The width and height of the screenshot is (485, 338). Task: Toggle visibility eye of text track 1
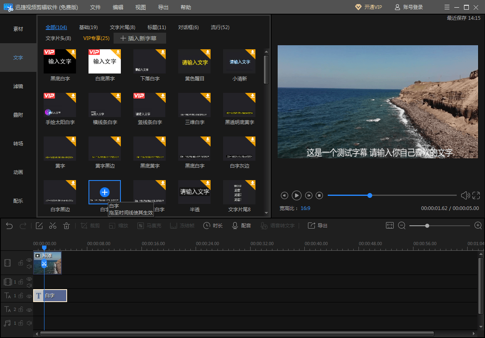[29, 296]
